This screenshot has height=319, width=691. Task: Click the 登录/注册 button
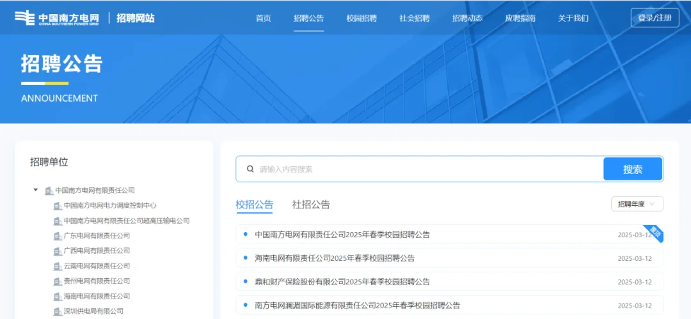[655, 18]
